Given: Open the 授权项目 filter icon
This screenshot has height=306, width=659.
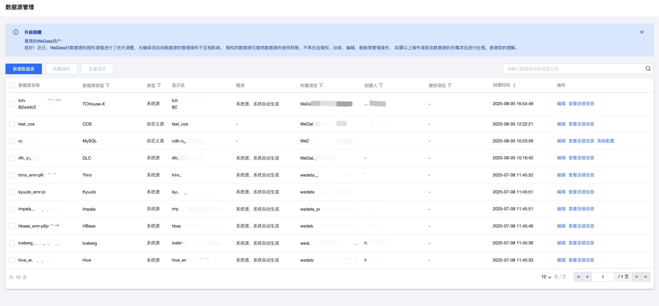Looking at the screenshot, I should click(450, 85).
